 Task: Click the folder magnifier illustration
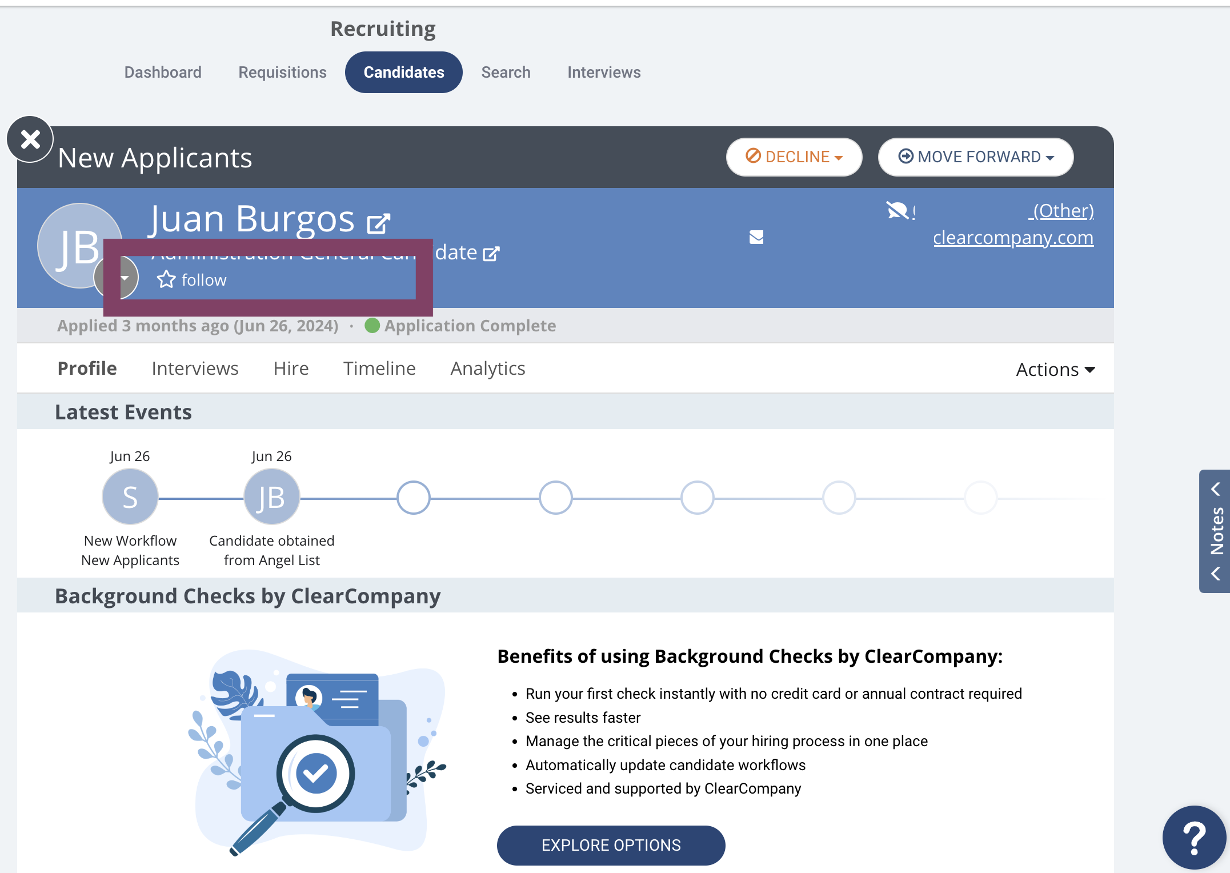click(317, 752)
